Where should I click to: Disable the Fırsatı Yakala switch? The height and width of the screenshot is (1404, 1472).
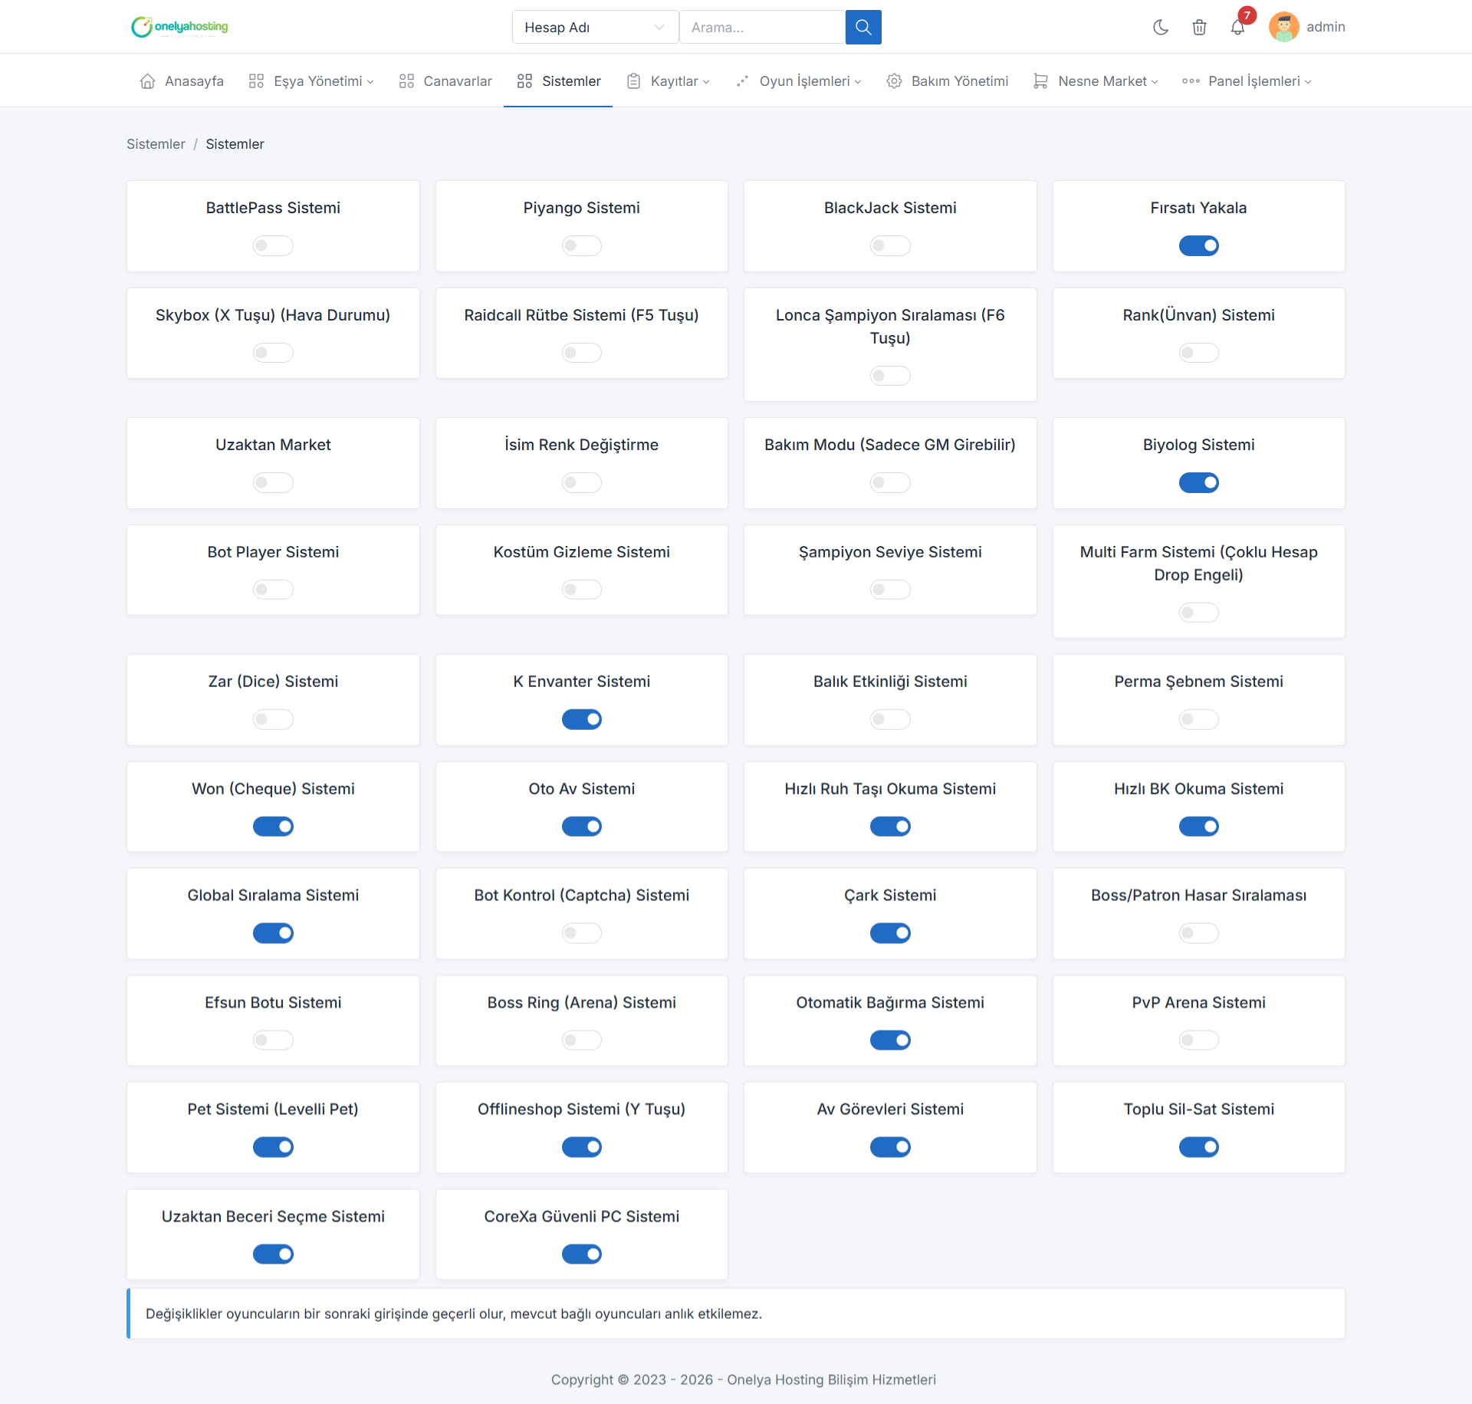tap(1198, 245)
